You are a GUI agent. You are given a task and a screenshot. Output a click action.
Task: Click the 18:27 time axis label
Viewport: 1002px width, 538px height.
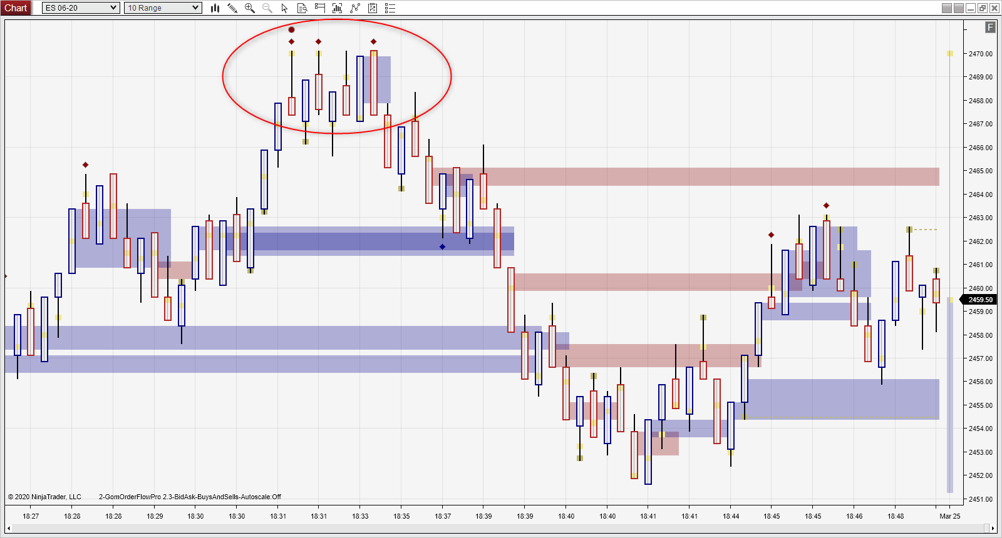31,516
